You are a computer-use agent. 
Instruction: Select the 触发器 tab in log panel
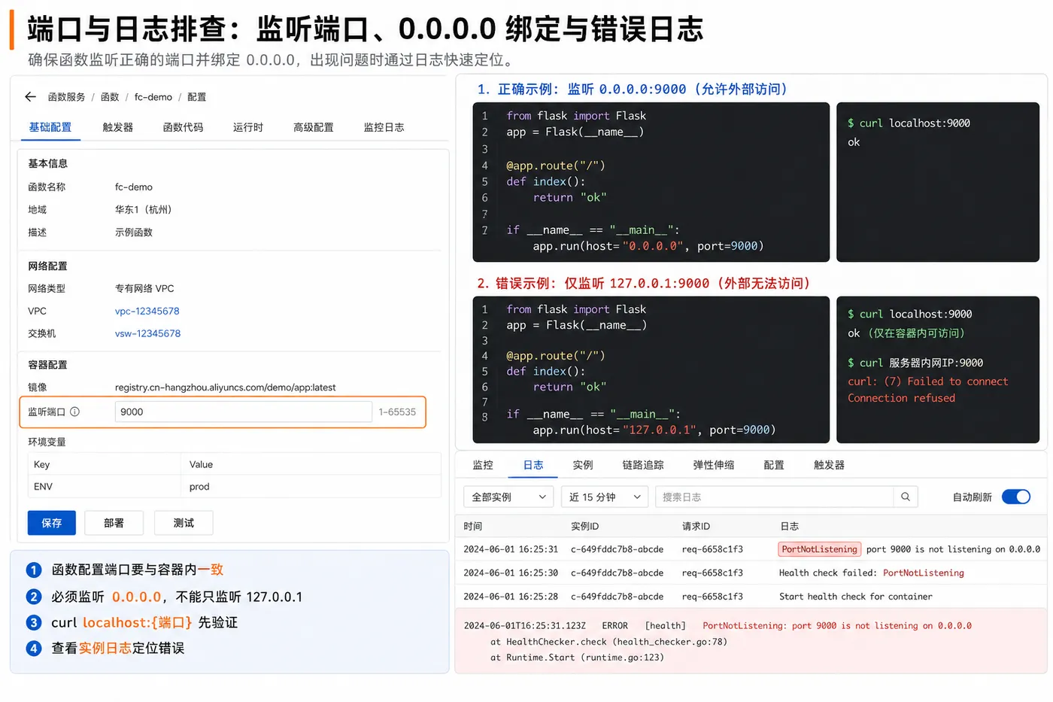point(829,465)
